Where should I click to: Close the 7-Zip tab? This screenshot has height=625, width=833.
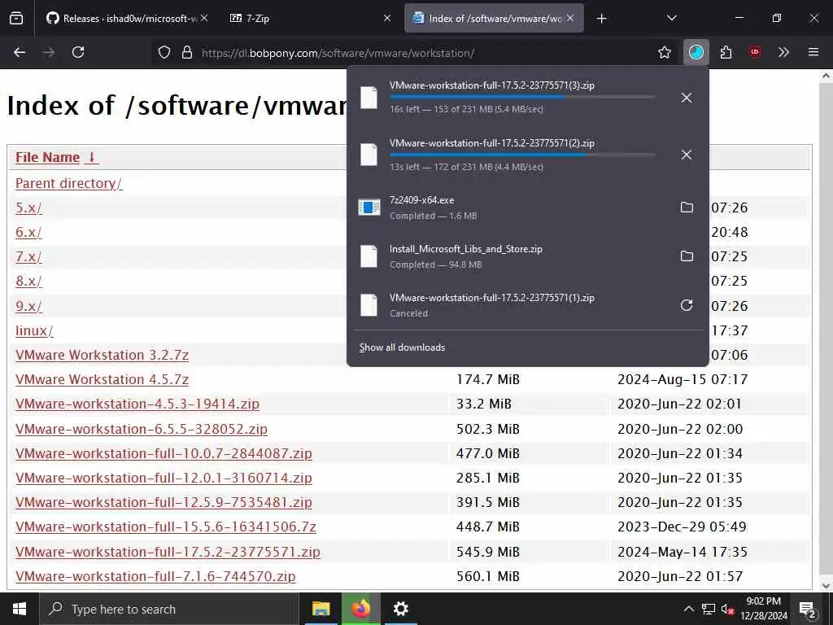point(387,18)
